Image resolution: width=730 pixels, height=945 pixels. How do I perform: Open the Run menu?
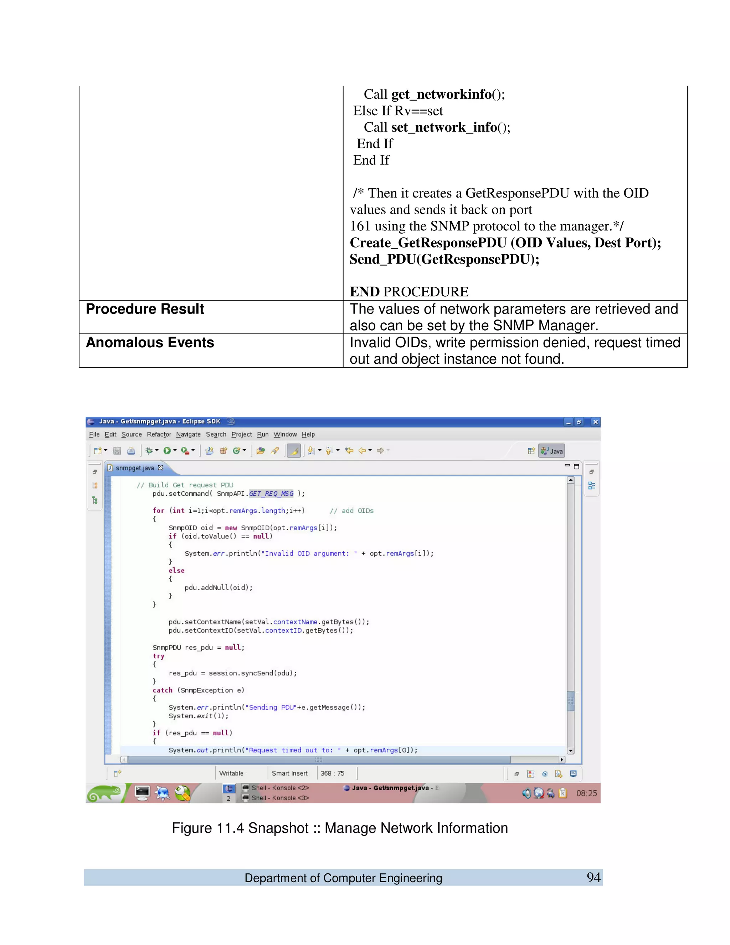(x=263, y=434)
